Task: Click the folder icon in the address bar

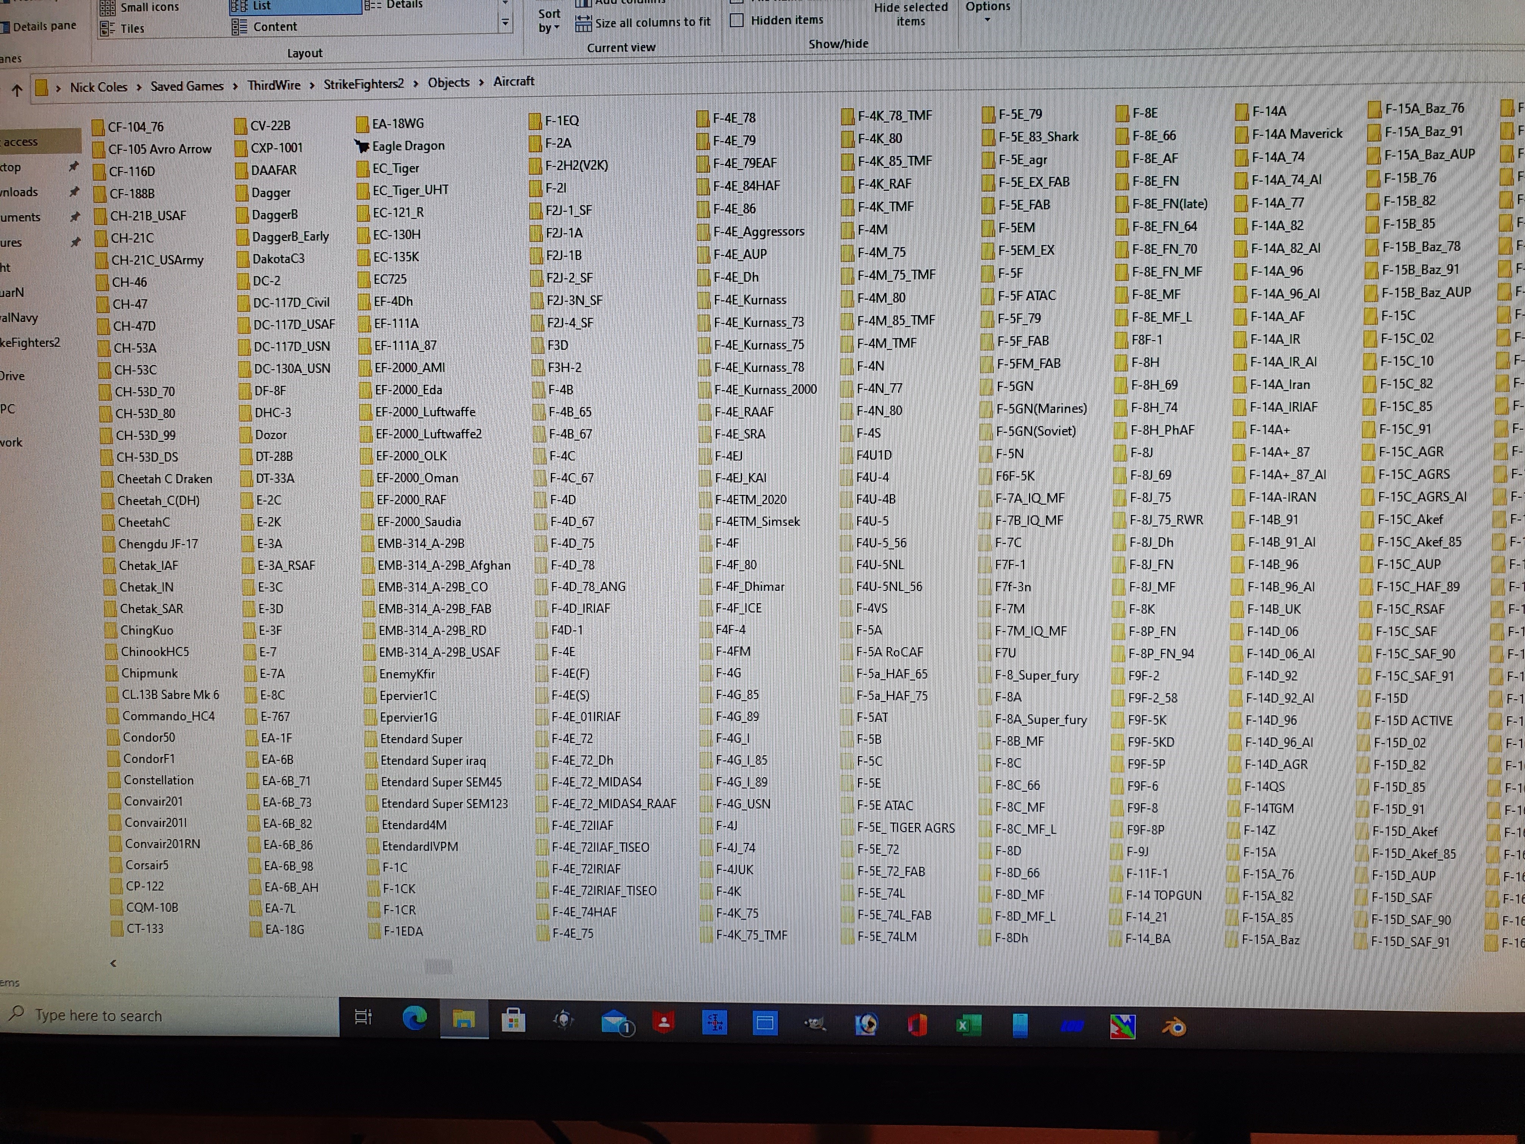Action: click(x=42, y=87)
